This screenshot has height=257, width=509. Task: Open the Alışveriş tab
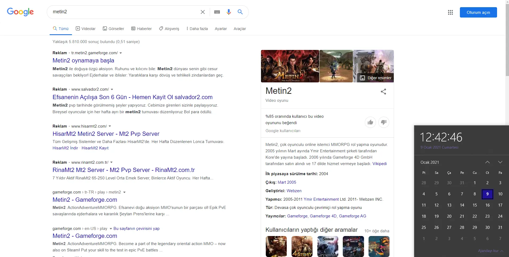pos(169,29)
